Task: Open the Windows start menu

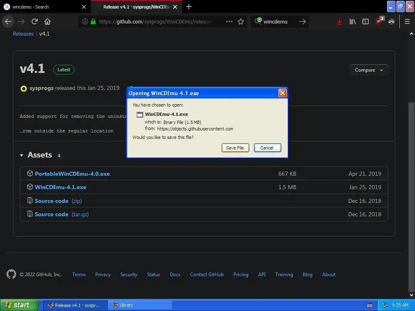Action: pos(19,305)
